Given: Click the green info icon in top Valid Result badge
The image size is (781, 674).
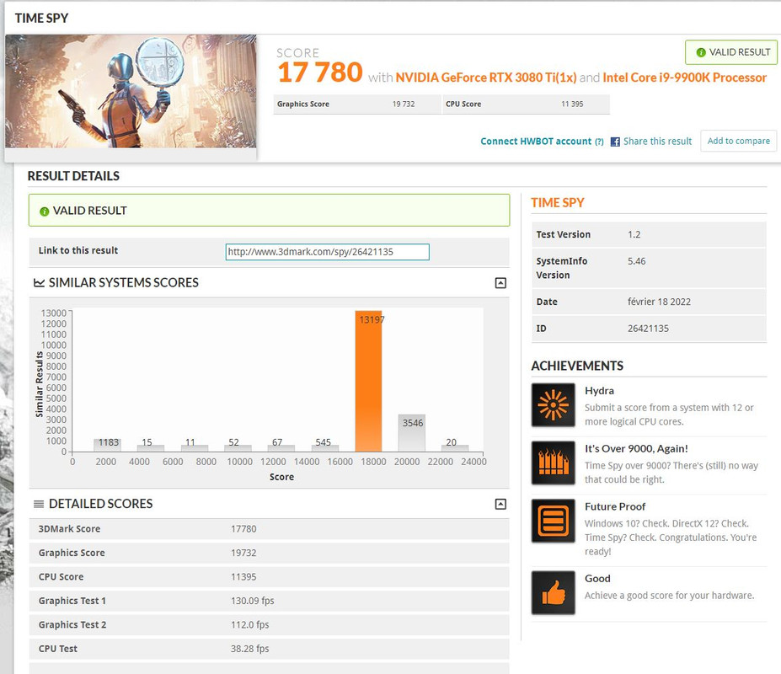Looking at the screenshot, I should [x=701, y=52].
